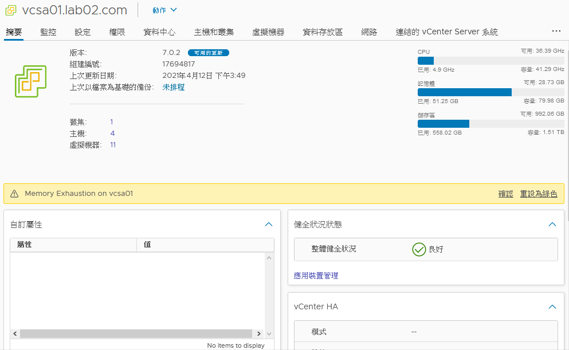
Task: Click the up arrow of attributes vertical scrollbar
Action: tap(269, 258)
